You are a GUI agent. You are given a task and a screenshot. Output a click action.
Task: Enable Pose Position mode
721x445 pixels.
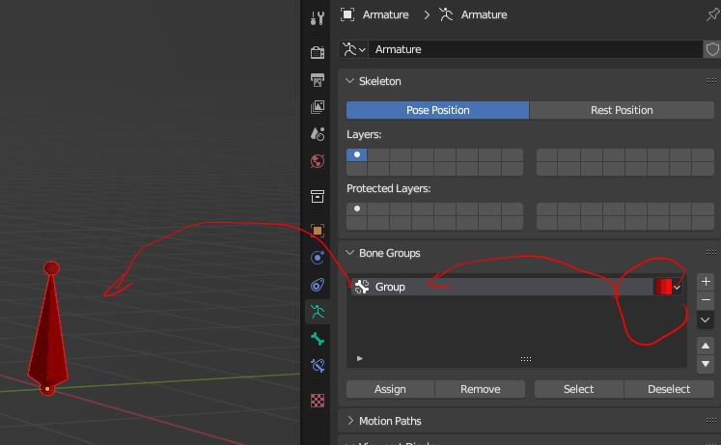[437, 110]
